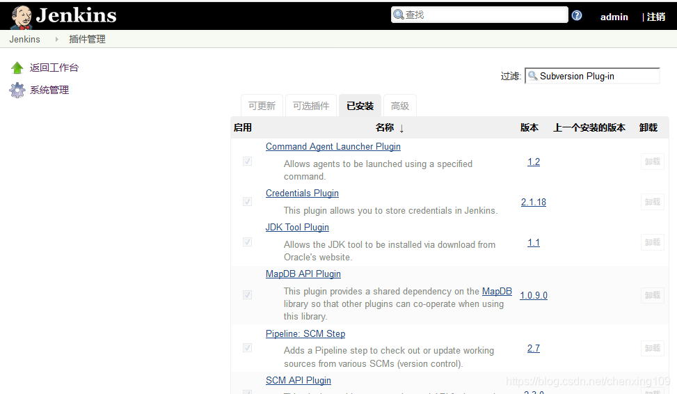Toggle JDK Tool Plugin enabled checkbox
This screenshot has height=394, width=677.
point(247,242)
